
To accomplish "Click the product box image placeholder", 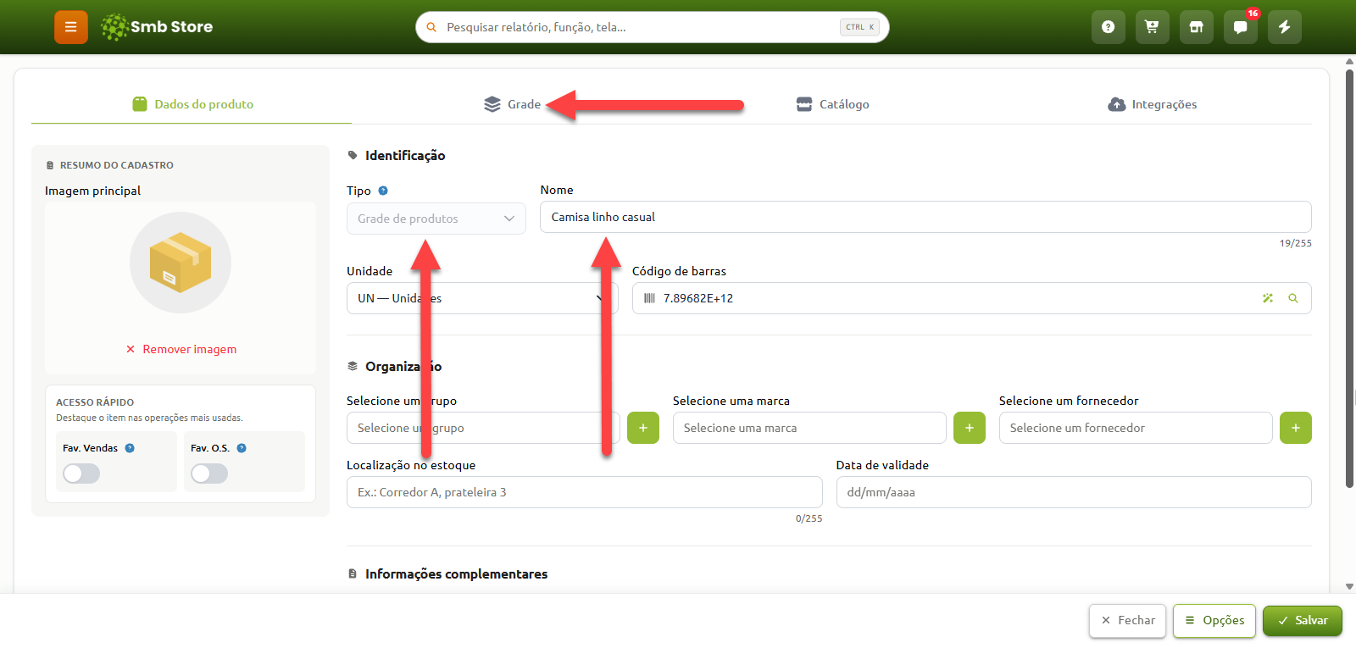I will pyautogui.click(x=181, y=263).
